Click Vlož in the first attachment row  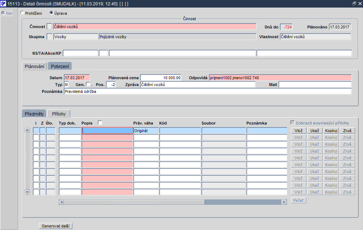point(299,131)
